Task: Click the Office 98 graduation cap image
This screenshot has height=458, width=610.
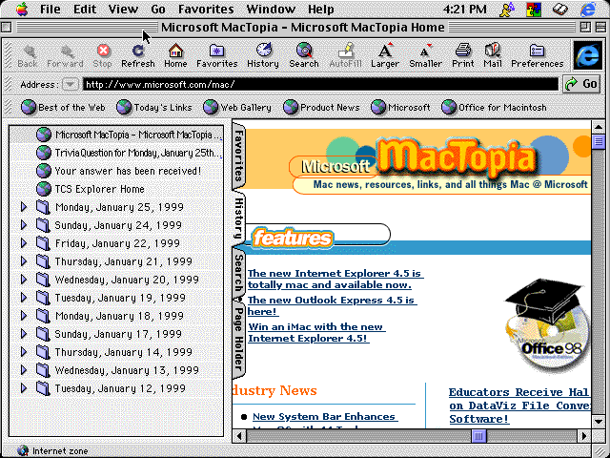Action: [546, 324]
